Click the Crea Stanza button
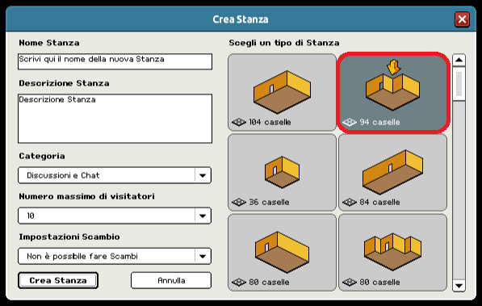Image resolution: width=482 pixels, height=306 pixels. coord(58,280)
